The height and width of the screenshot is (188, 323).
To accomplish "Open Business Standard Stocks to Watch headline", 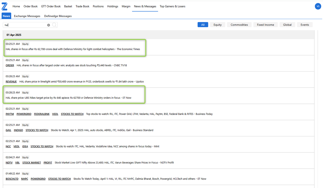I will pos(102,130).
